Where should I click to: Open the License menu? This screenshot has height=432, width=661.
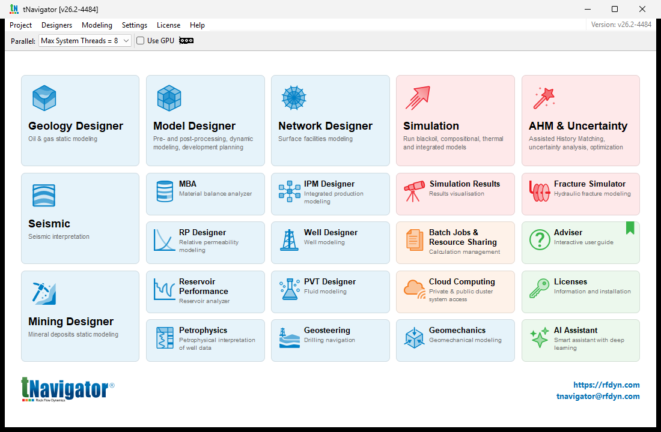pyautogui.click(x=169, y=25)
